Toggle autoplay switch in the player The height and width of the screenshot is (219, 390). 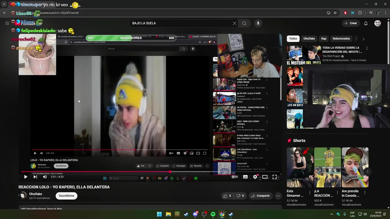click(234, 177)
